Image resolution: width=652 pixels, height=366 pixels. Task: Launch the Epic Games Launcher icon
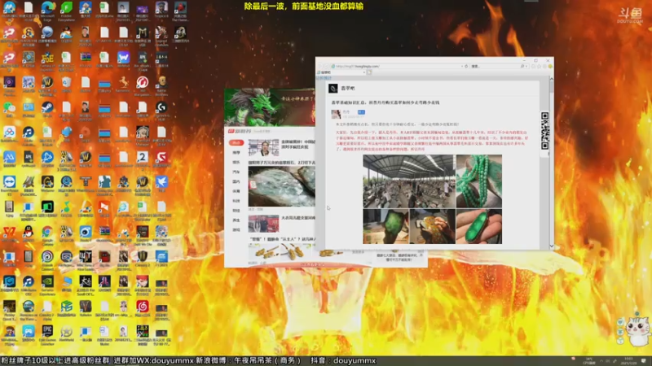(47, 331)
